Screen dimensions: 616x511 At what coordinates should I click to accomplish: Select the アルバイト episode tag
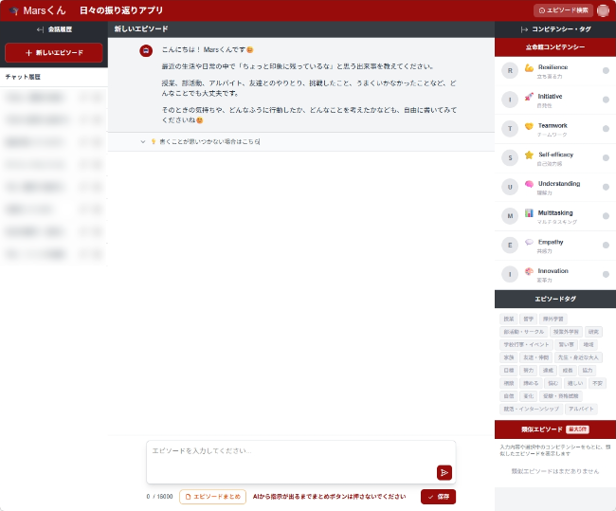[x=581, y=408]
